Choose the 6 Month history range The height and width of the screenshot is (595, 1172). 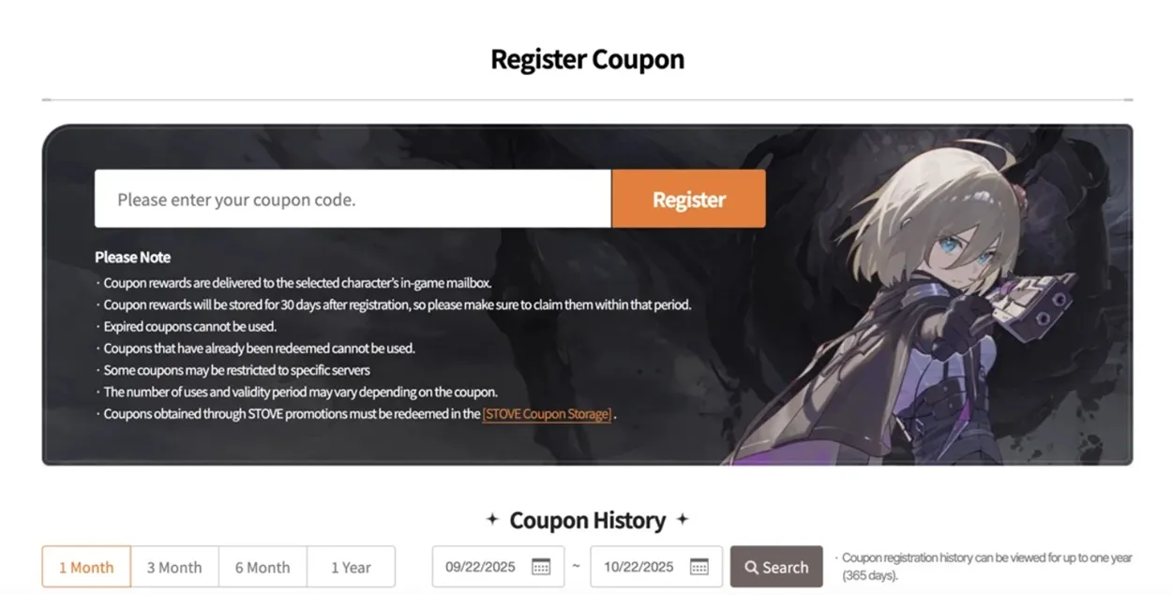(x=263, y=567)
